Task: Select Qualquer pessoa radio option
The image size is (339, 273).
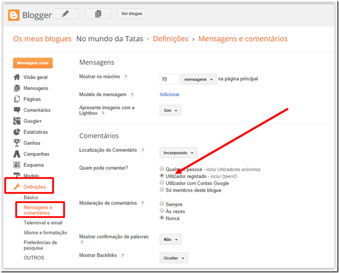Action: pyautogui.click(x=162, y=169)
